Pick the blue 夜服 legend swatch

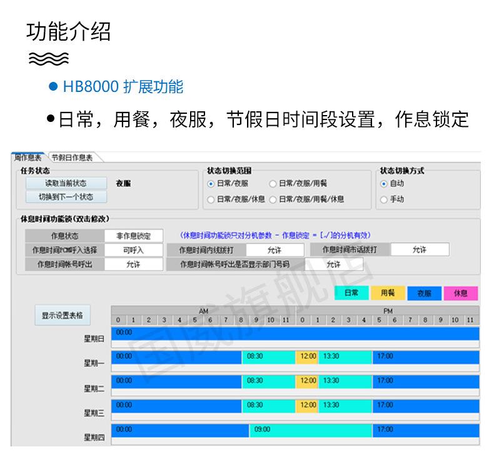[425, 293]
